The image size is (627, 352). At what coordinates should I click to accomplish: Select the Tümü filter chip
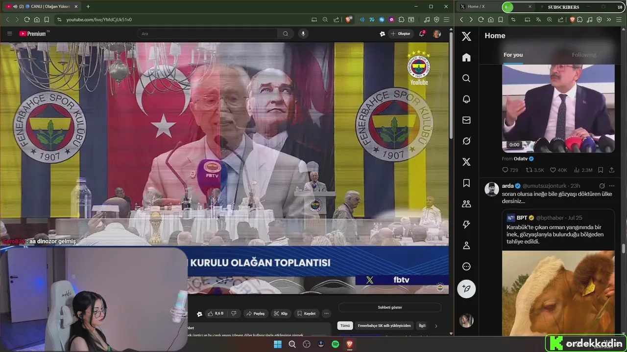345,326
